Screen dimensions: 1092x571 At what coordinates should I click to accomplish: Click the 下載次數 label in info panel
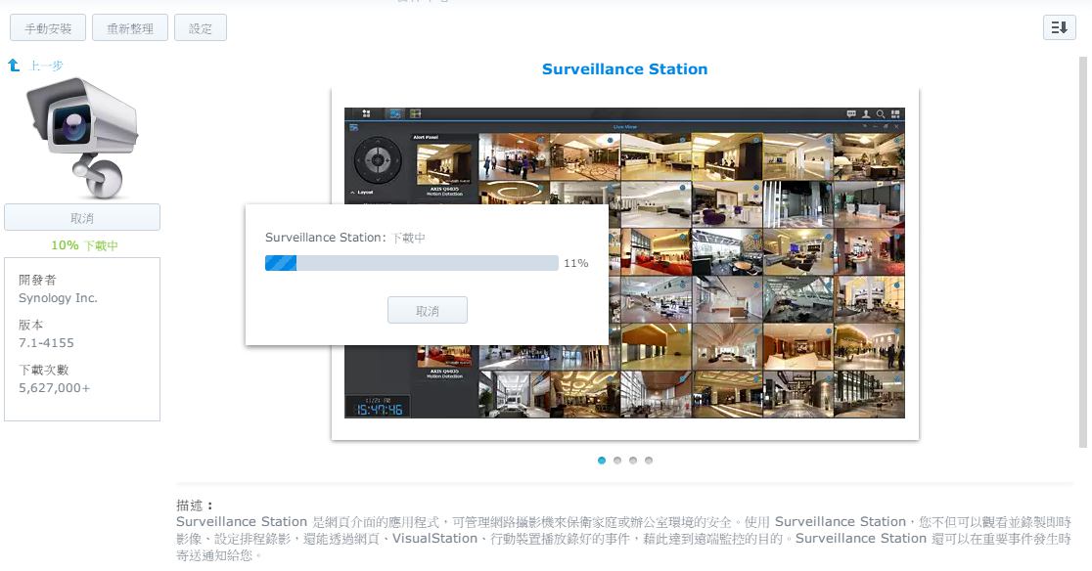(x=44, y=370)
